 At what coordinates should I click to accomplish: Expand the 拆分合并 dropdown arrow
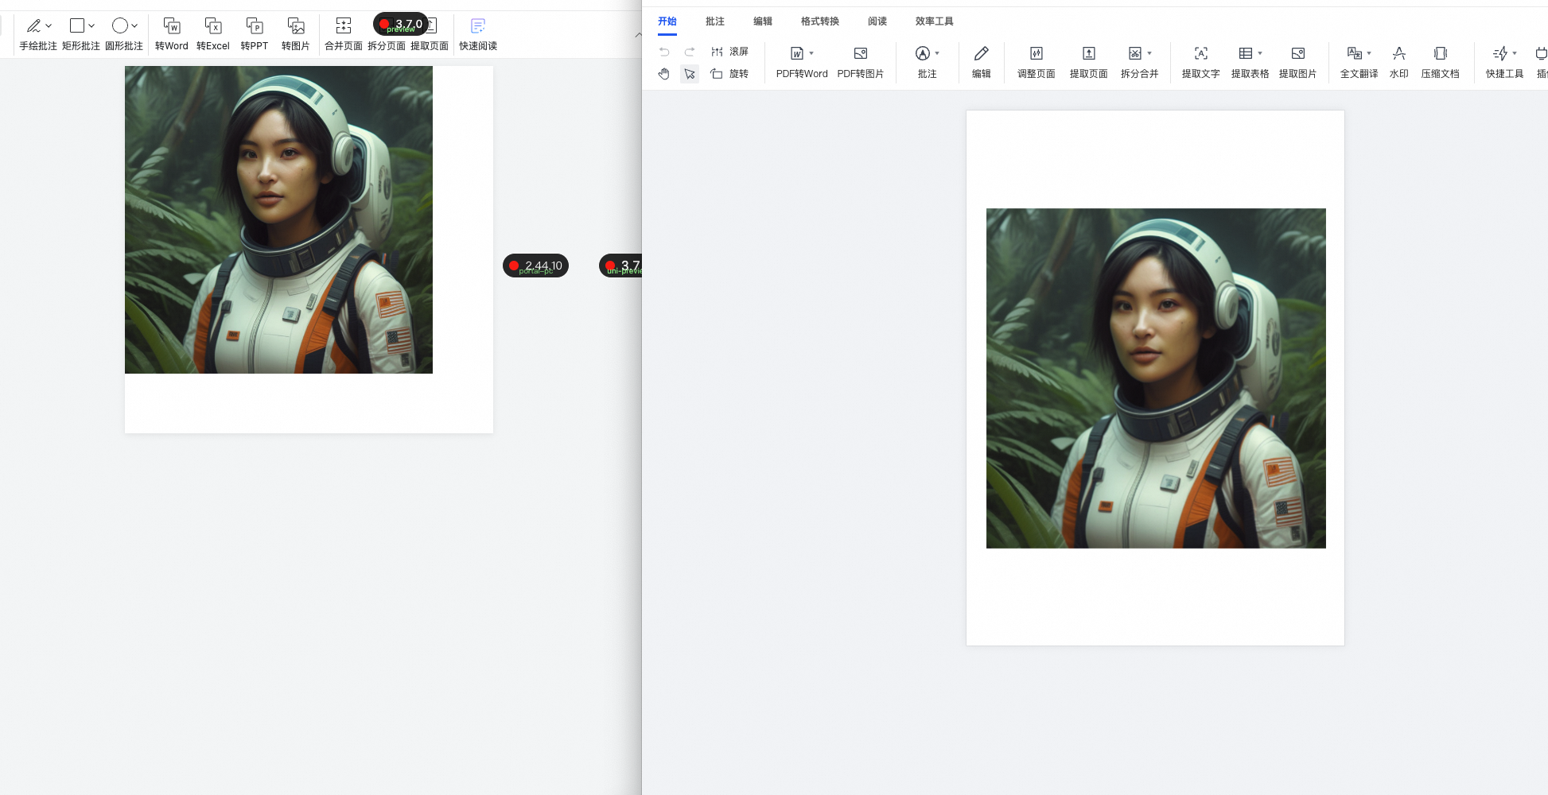1149,53
